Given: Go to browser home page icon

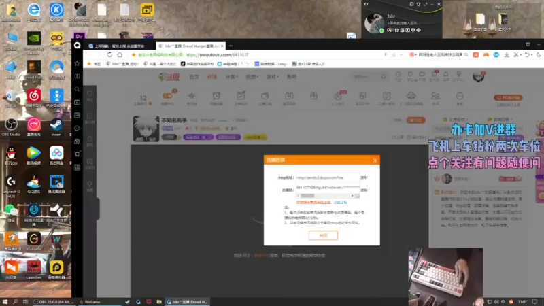Looking at the screenshot, I should [120, 55].
